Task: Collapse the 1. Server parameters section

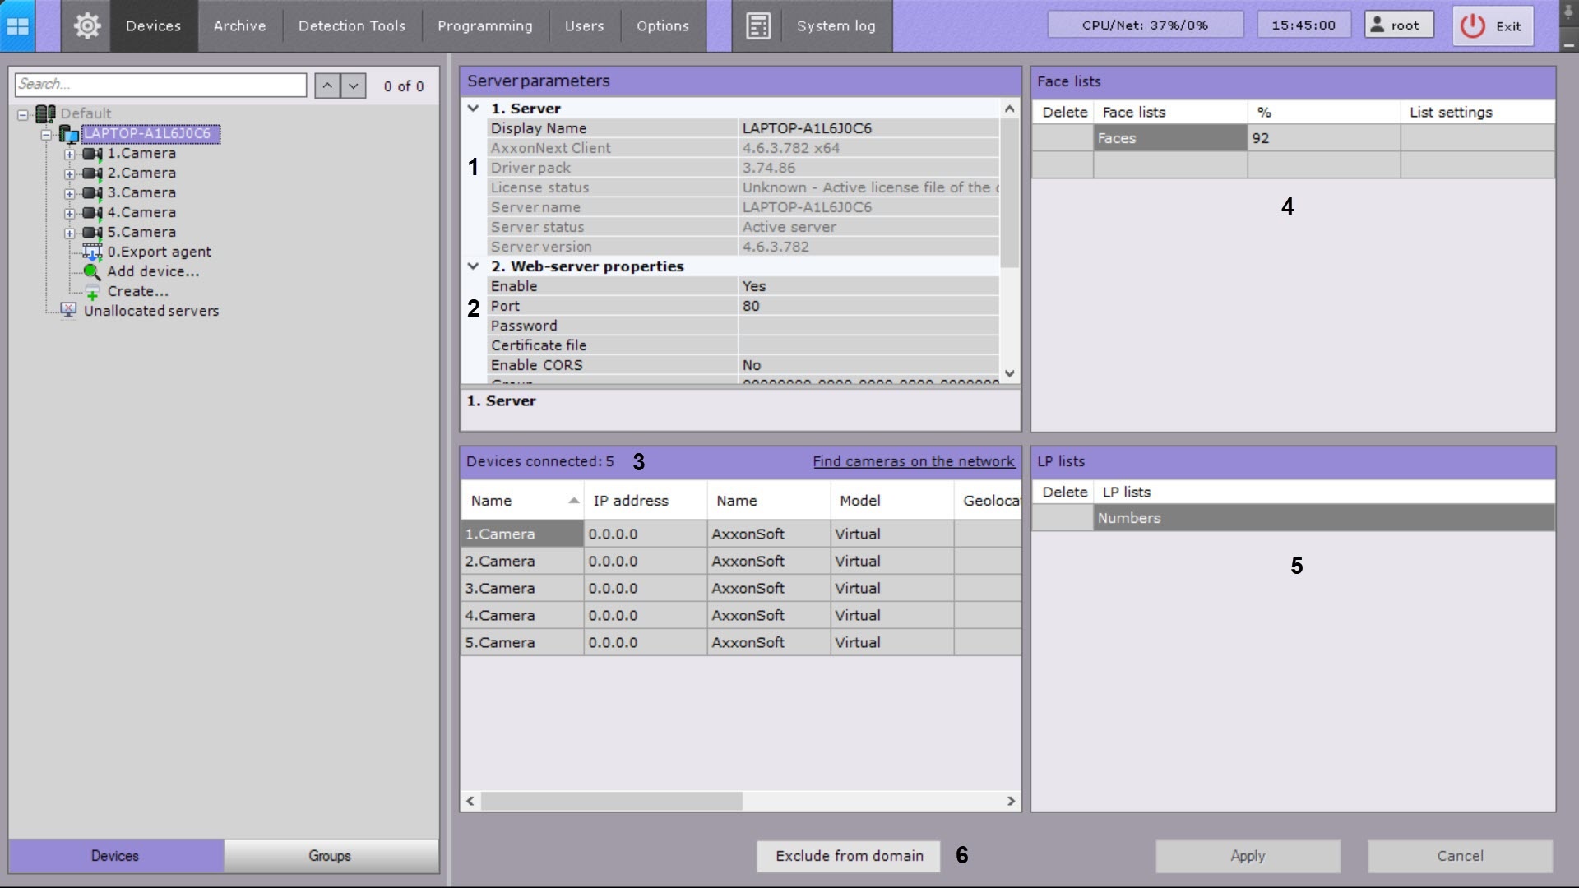Action: pos(473,109)
